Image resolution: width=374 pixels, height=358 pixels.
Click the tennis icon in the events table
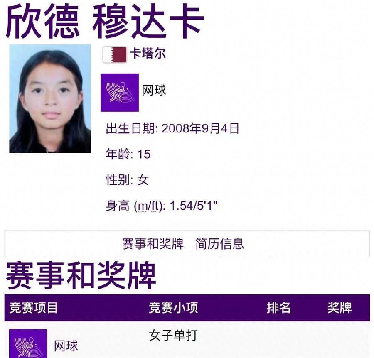click(28, 343)
